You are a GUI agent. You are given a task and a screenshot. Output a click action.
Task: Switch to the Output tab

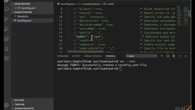click(x=76, y=56)
